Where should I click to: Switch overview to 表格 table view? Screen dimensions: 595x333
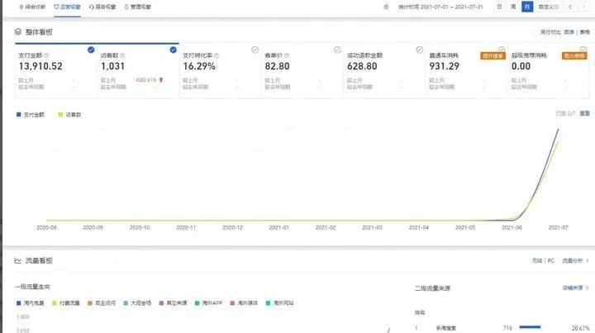pyautogui.click(x=585, y=32)
